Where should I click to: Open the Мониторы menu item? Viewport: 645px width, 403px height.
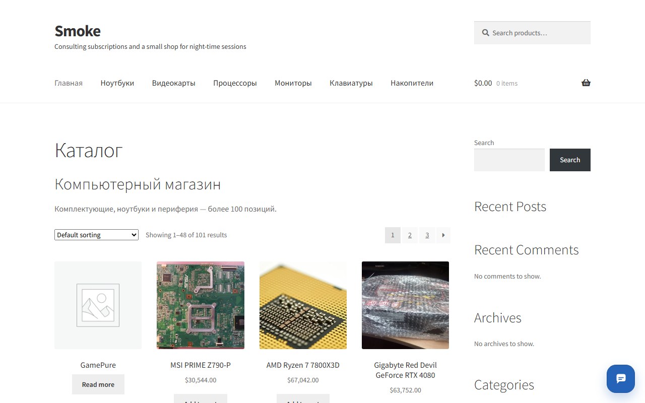click(293, 83)
